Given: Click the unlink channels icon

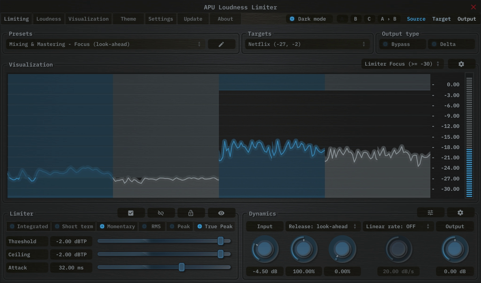Looking at the screenshot, I should (161, 212).
